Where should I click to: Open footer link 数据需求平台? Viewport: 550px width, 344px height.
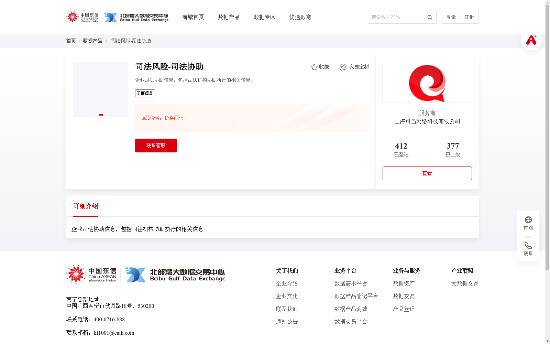[x=351, y=283]
